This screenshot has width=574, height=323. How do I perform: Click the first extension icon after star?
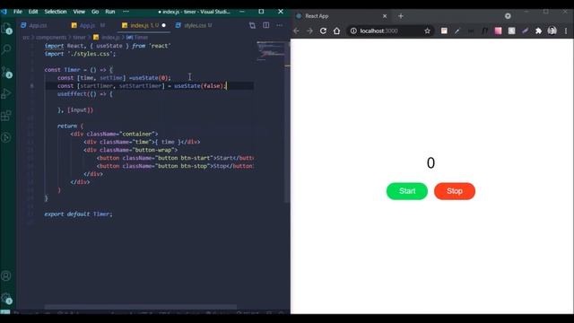pyautogui.click(x=444, y=31)
